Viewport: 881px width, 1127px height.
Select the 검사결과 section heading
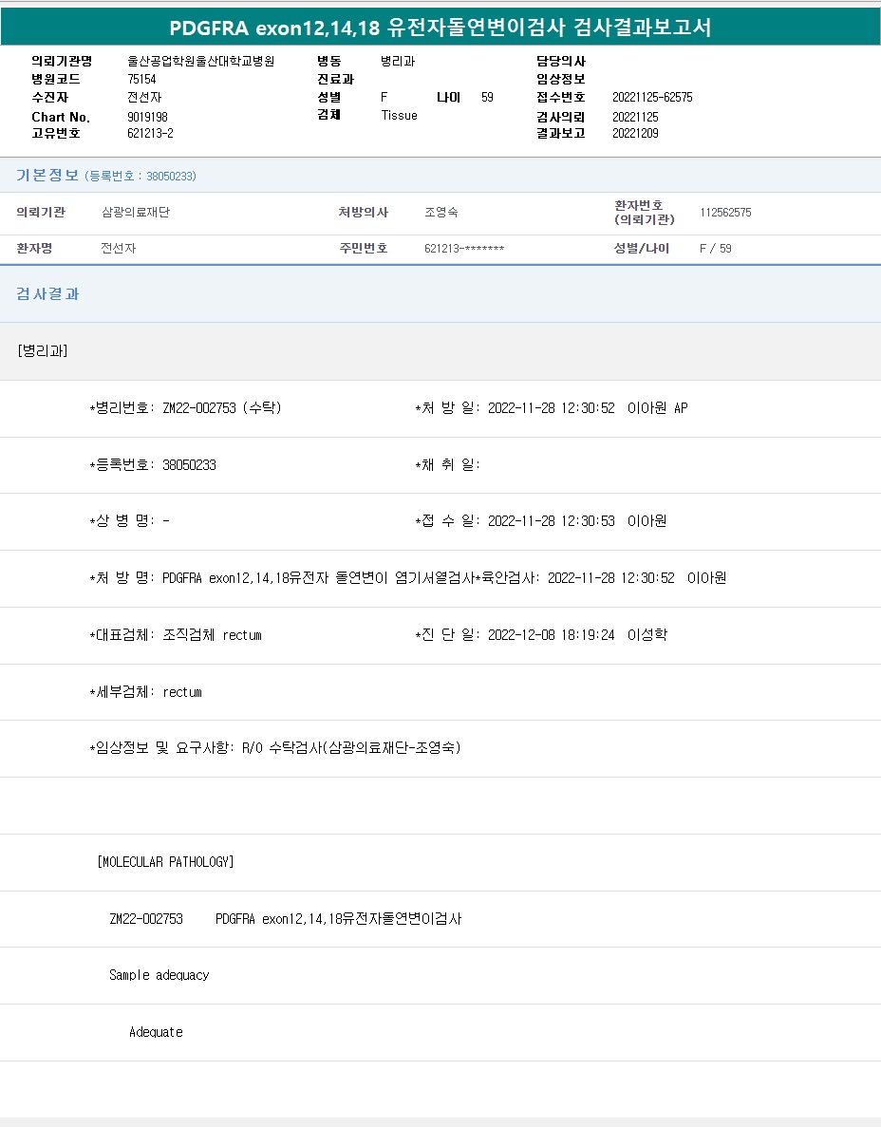point(48,294)
